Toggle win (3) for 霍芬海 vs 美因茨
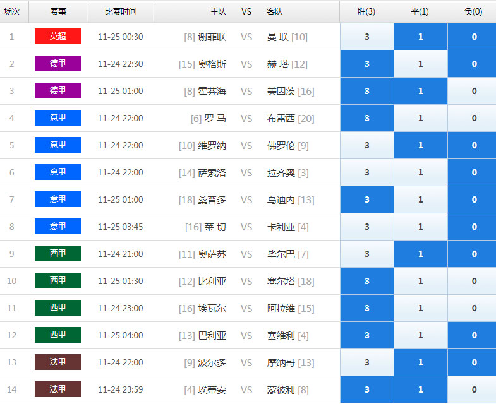496x404 pixels. pos(367,91)
